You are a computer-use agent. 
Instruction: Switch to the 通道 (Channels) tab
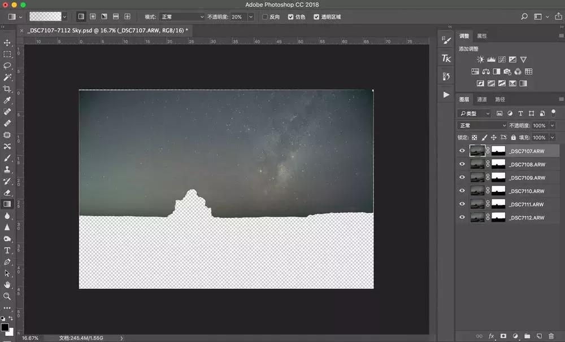pos(482,99)
